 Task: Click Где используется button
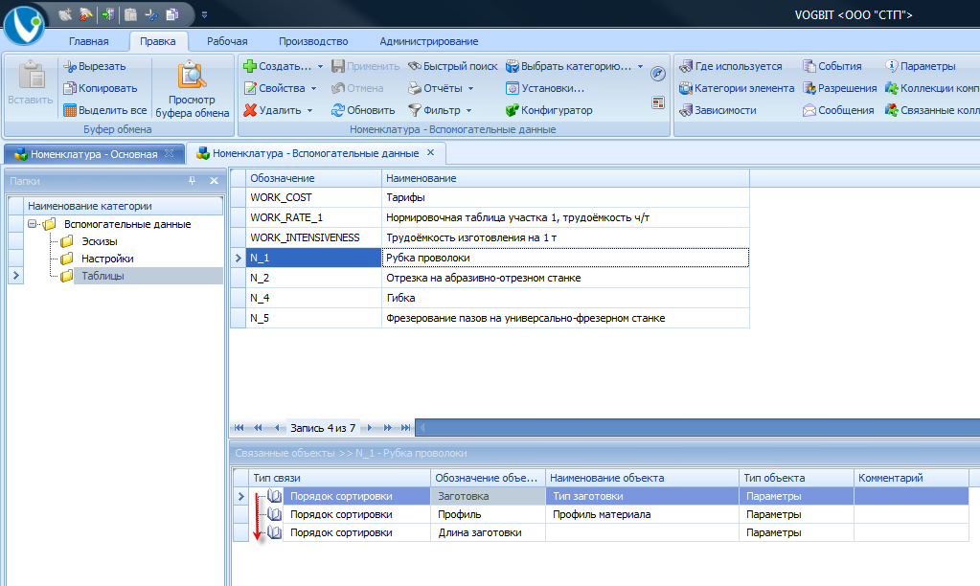pos(730,66)
